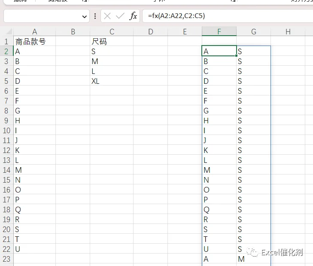Click cell F6 containing E

point(219,91)
